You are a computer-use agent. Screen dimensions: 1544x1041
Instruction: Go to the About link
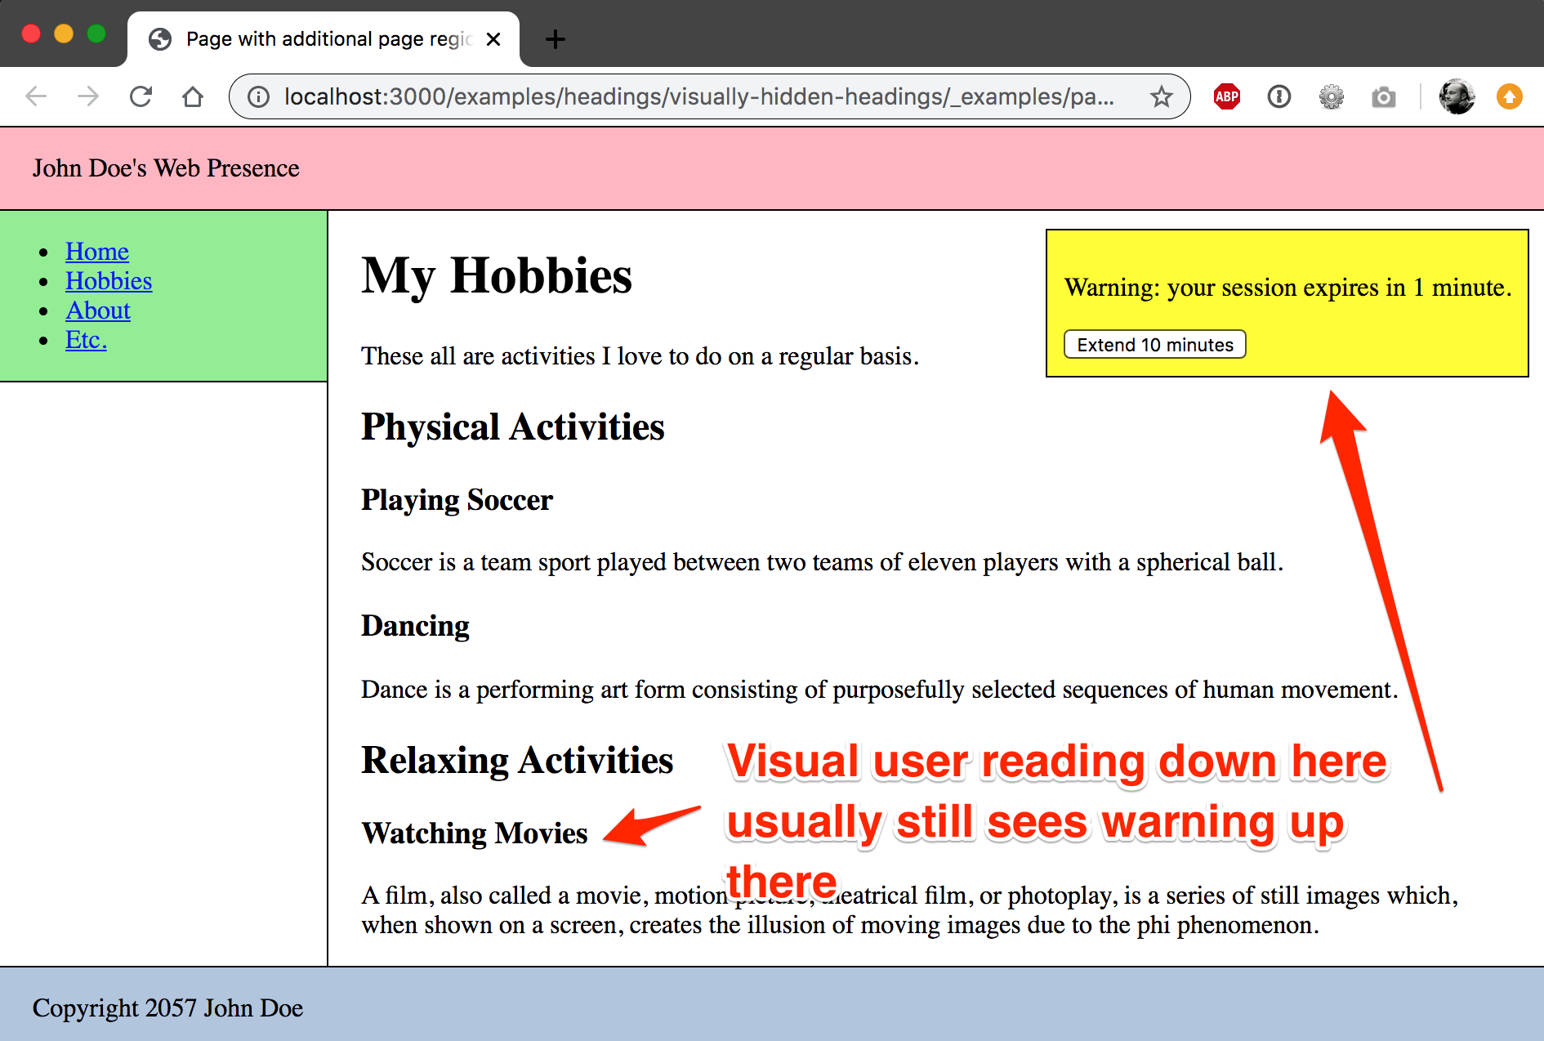coord(98,311)
